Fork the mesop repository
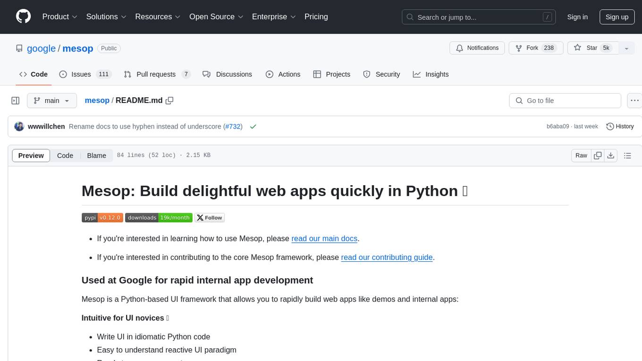This screenshot has width=642, height=361. 537,48
